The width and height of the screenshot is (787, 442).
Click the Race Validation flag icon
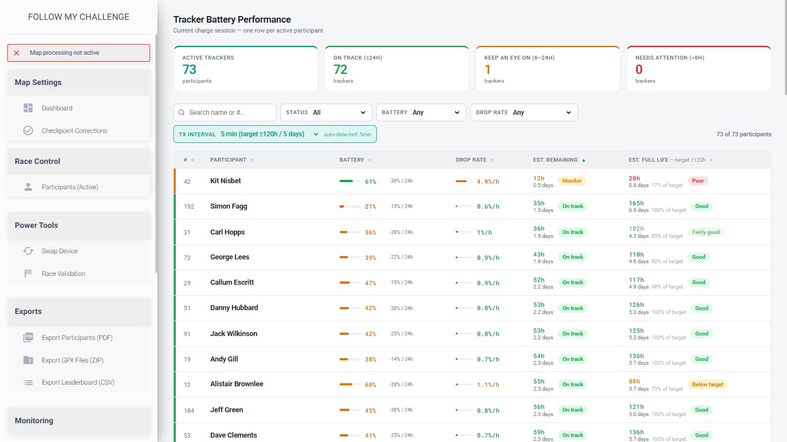coord(28,274)
